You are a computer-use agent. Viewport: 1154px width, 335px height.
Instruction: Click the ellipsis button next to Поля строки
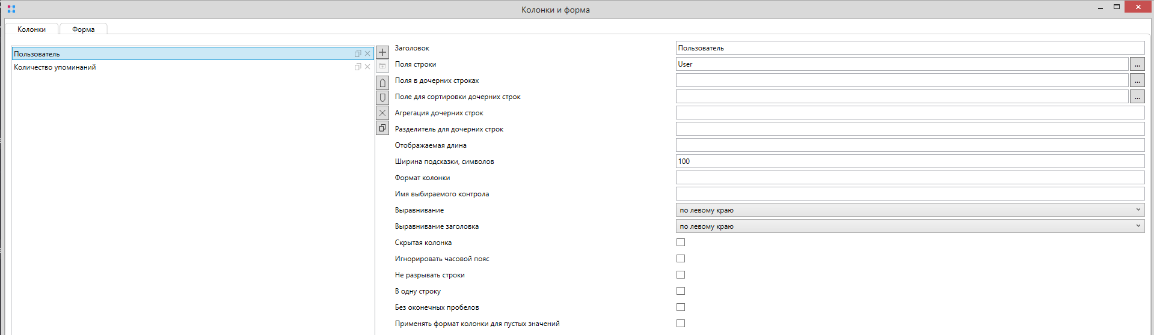pyautogui.click(x=1137, y=64)
